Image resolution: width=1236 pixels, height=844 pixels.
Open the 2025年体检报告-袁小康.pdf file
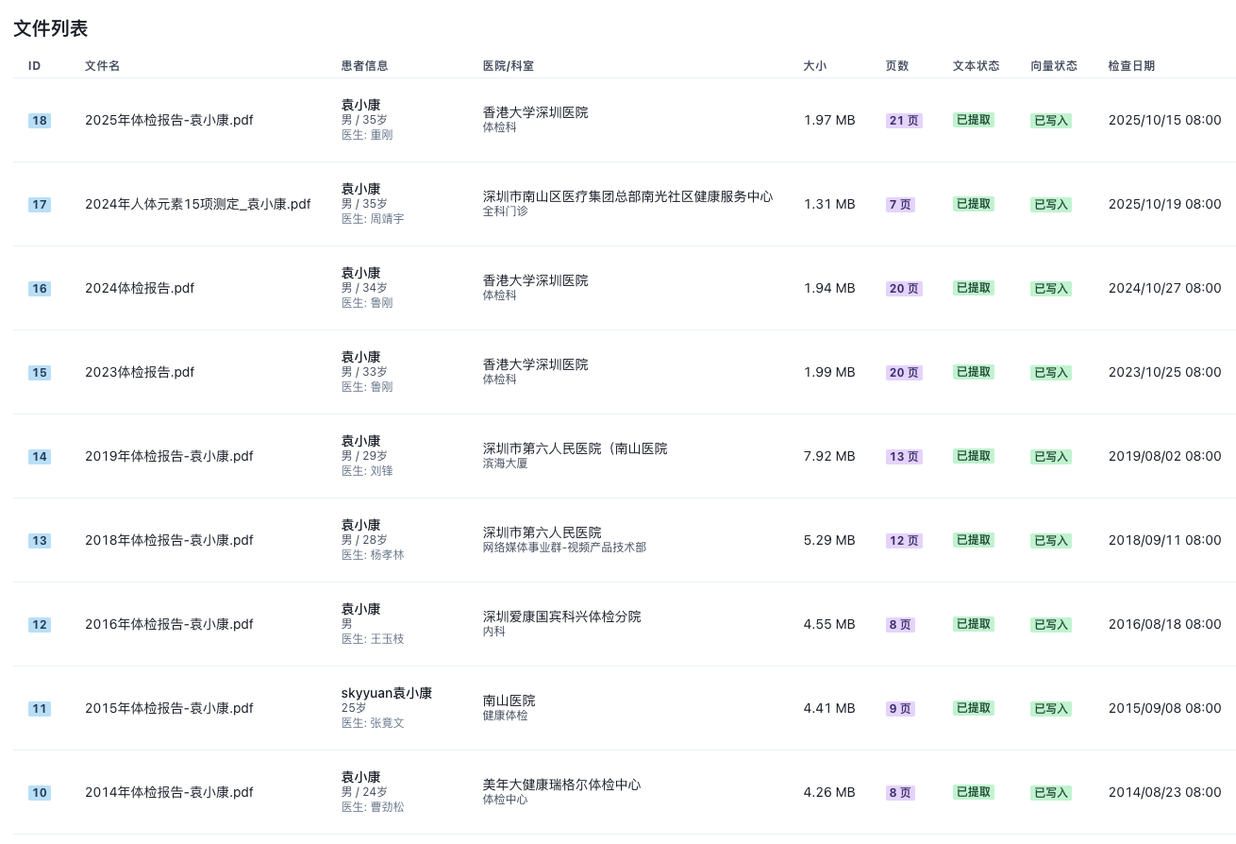point(168,120)
